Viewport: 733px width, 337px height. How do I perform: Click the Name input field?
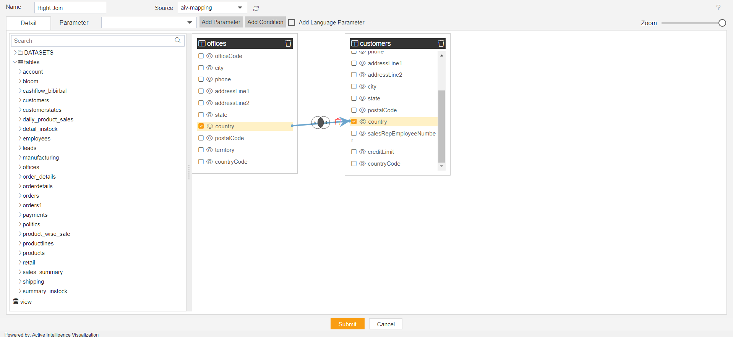pyautogui.click(x=70, y=8)
